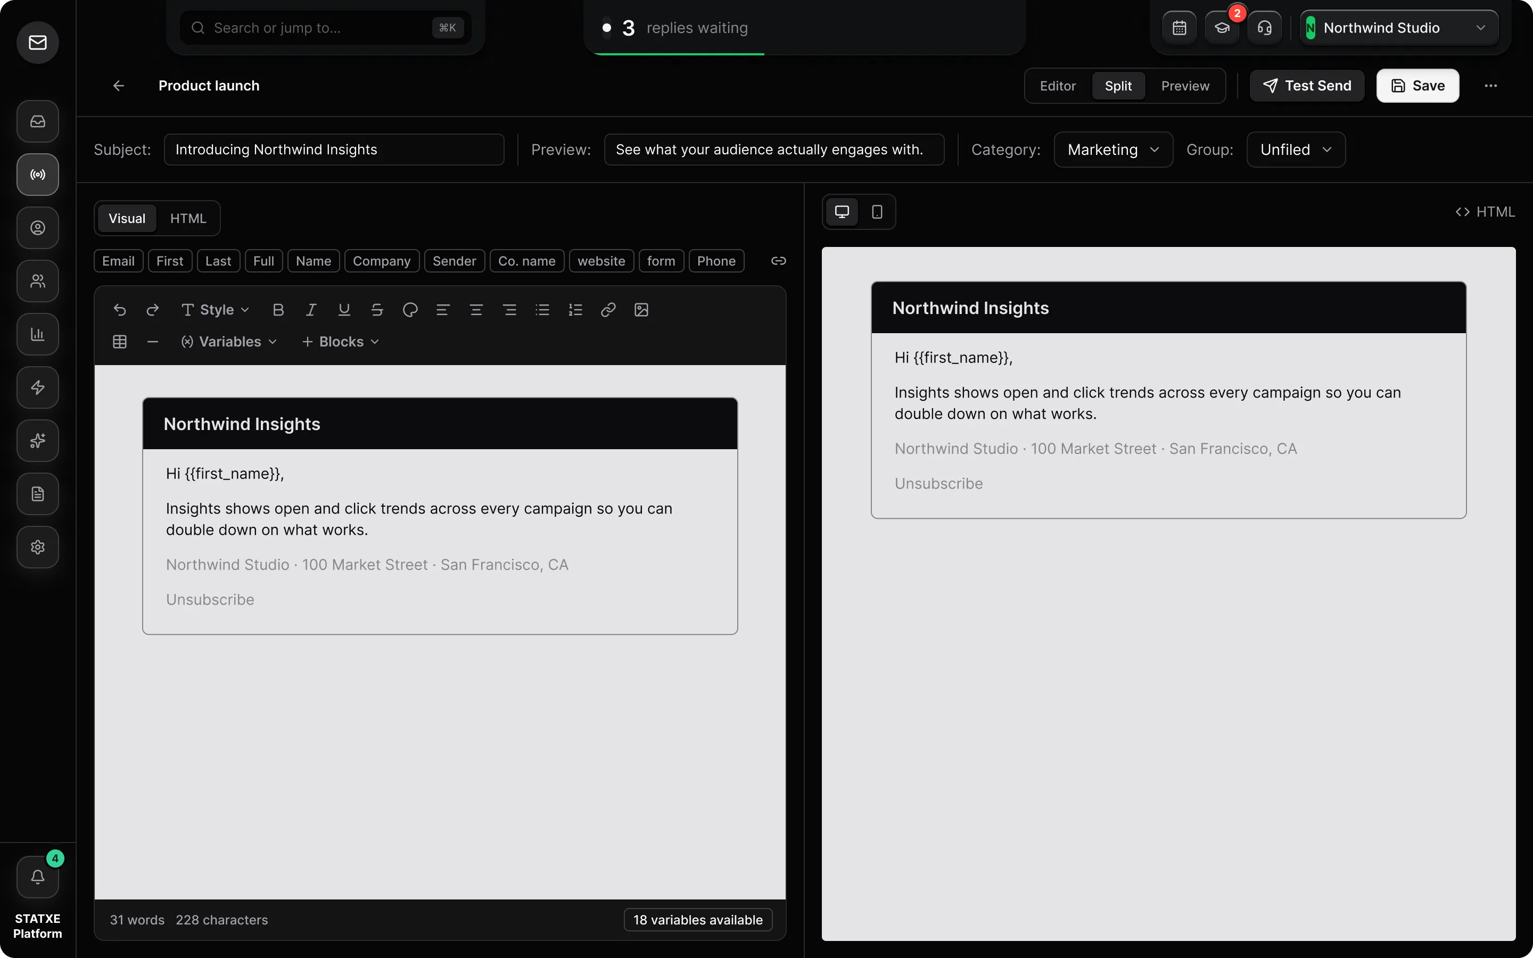The width and height of the screenshot is (1533, 958).
Task: Insert a horizontal divider line
Action: [x=153, y=342]
